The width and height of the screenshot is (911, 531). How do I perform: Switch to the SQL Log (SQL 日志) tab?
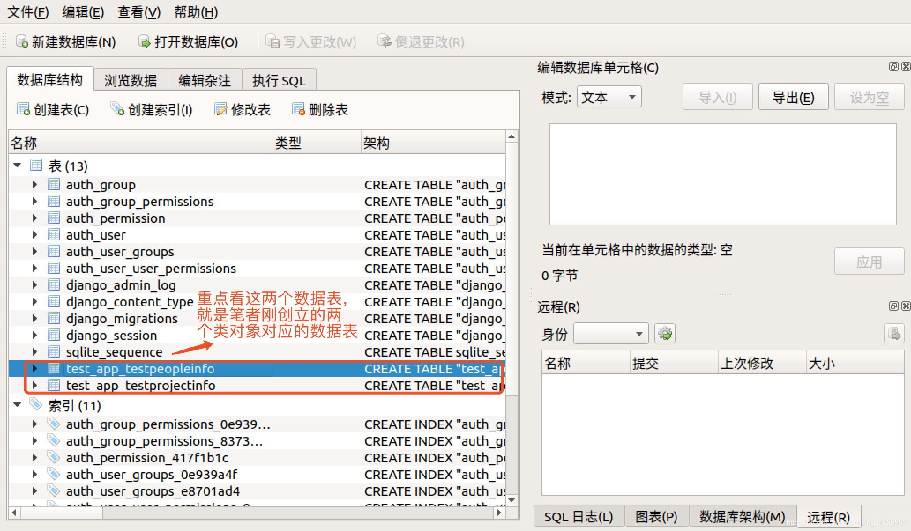[x=579, y=516]
